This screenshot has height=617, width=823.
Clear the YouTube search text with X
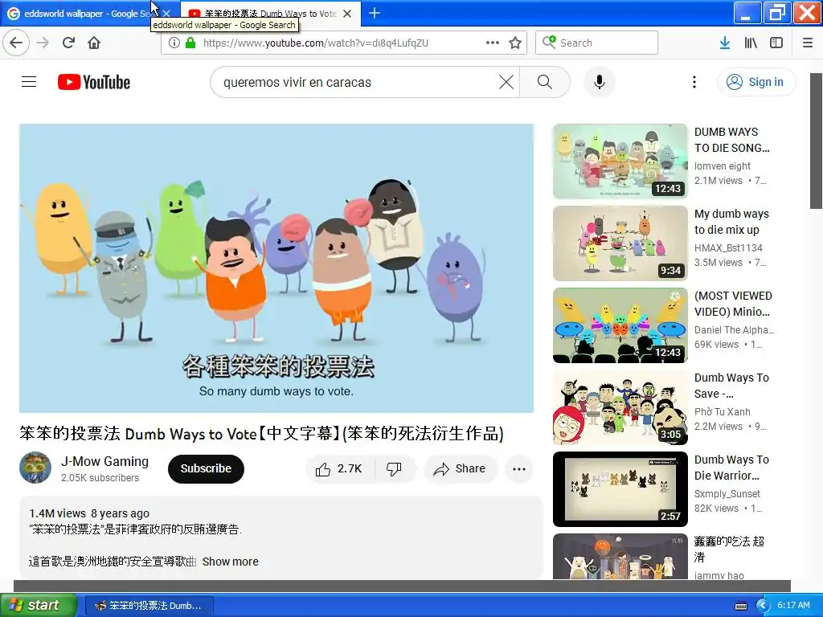pyautogui.click(x=506, y=82)
